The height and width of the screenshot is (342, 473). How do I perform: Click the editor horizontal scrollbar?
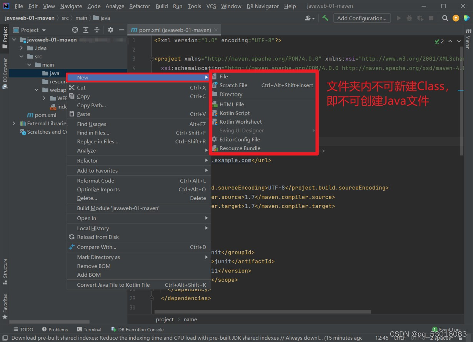click(x=263, y=312)
